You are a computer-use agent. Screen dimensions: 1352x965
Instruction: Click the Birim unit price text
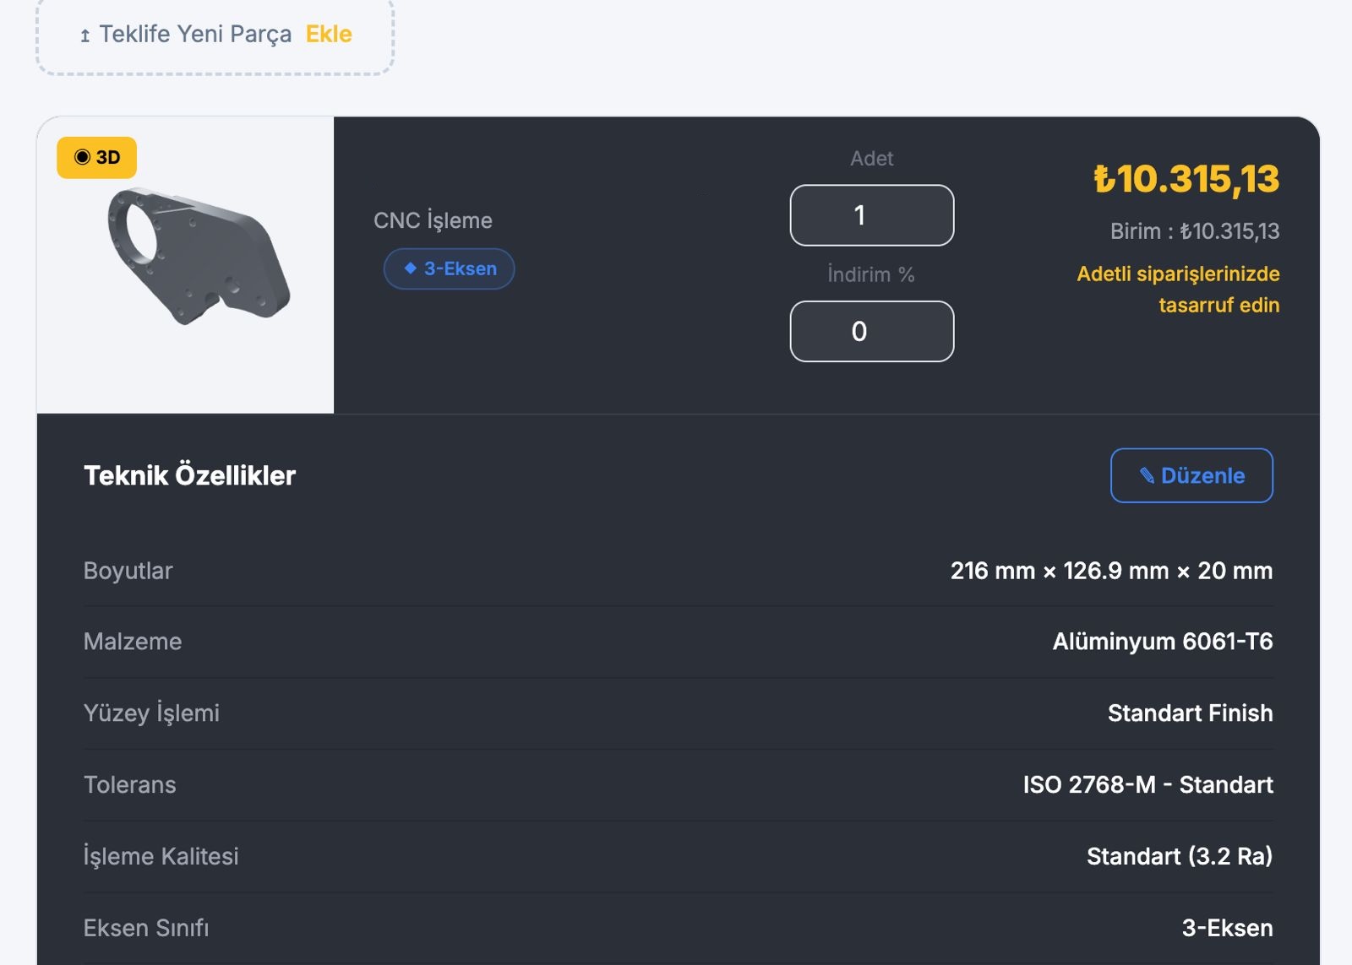point(1195,231)
